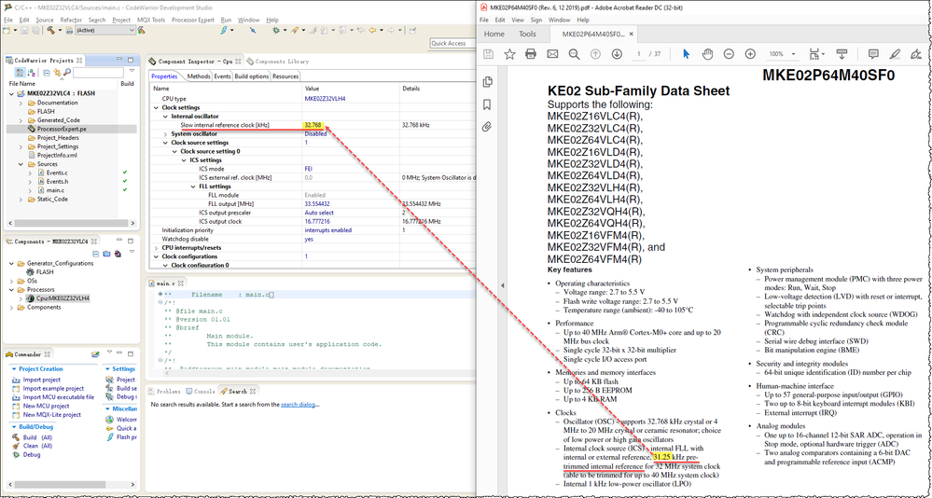This screenshot has width=932, height=498.
Task: Expand the Static_Code folder
Action: pos(21,199)
